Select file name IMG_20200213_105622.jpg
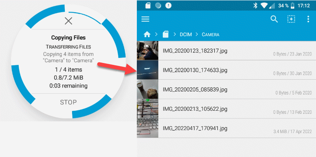 [x=195, y=109]
